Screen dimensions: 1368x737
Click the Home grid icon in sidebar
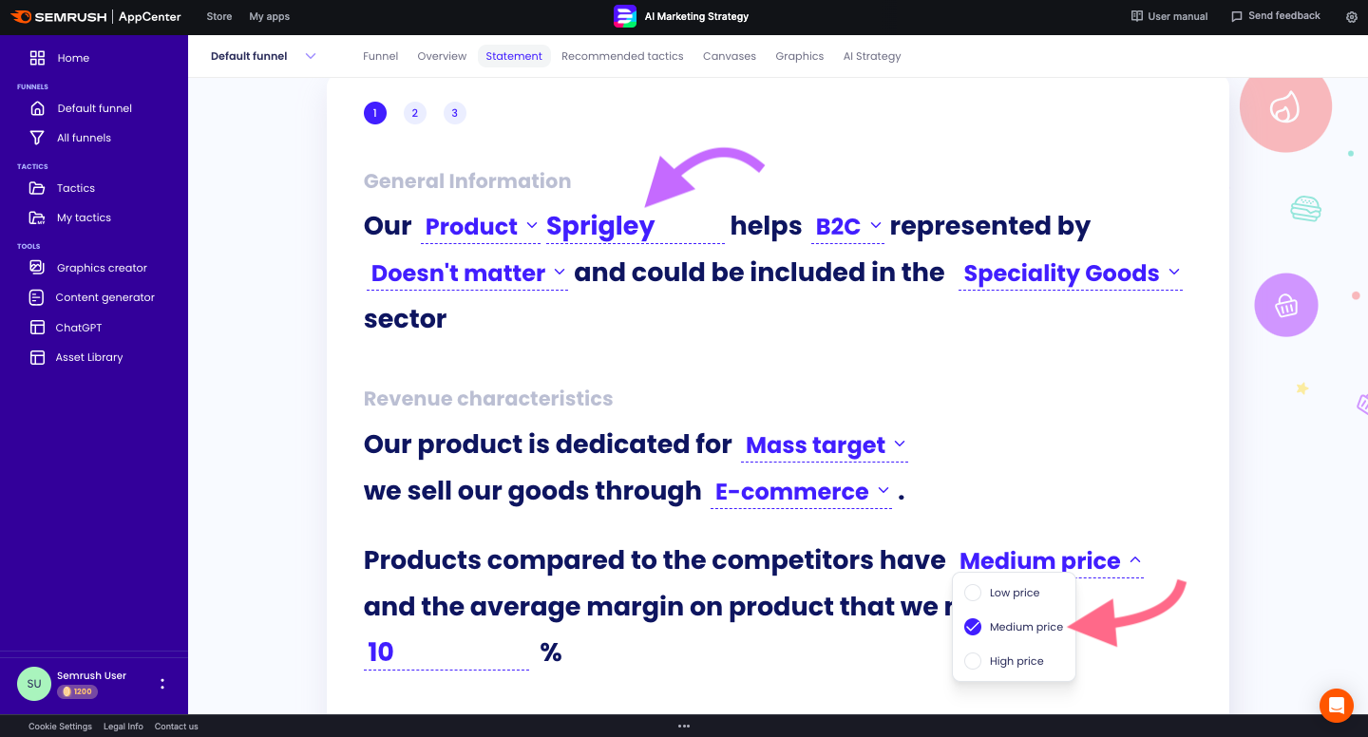click(37, 58)
